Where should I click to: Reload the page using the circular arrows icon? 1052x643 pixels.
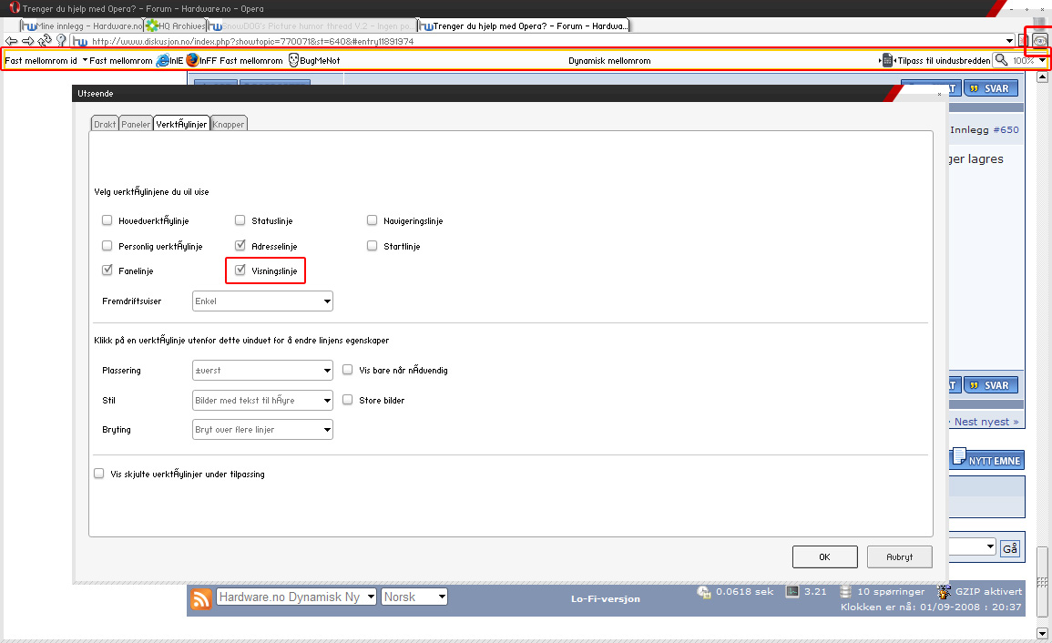(45, 41)
